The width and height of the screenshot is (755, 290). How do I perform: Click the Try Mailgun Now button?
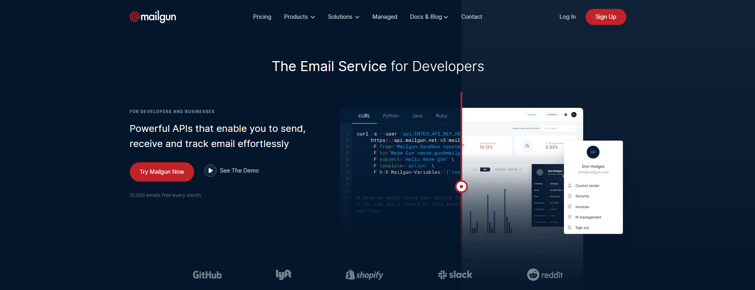pyautogui.click(x=162, y=172)
